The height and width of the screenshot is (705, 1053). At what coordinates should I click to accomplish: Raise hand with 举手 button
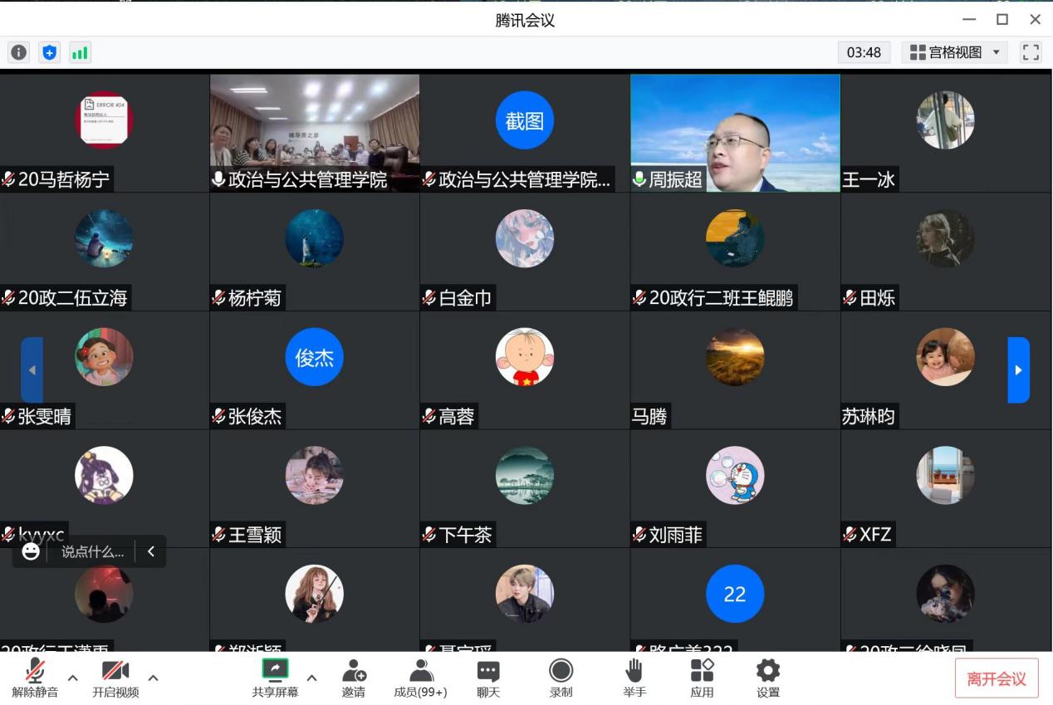coord(634,678)
